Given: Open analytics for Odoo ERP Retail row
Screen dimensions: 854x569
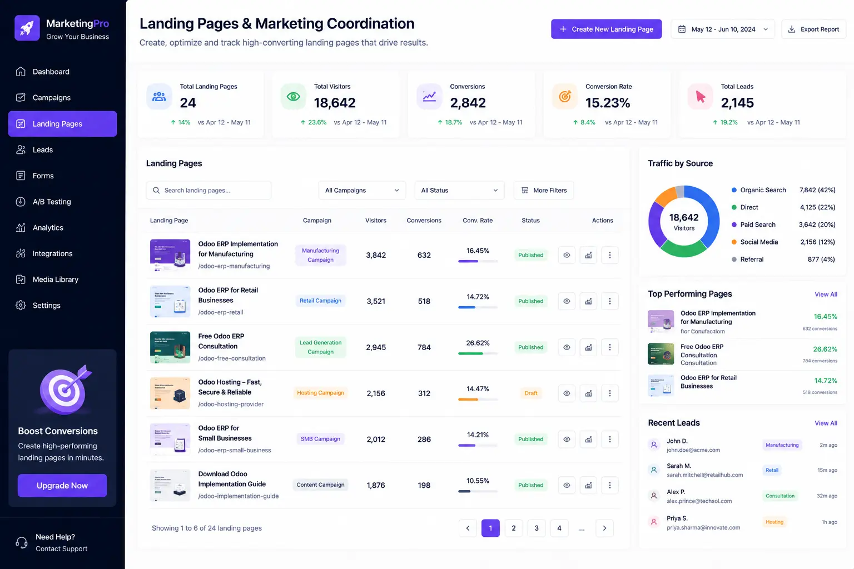Looking at the screenshot, I should click(x=588, y=301).
